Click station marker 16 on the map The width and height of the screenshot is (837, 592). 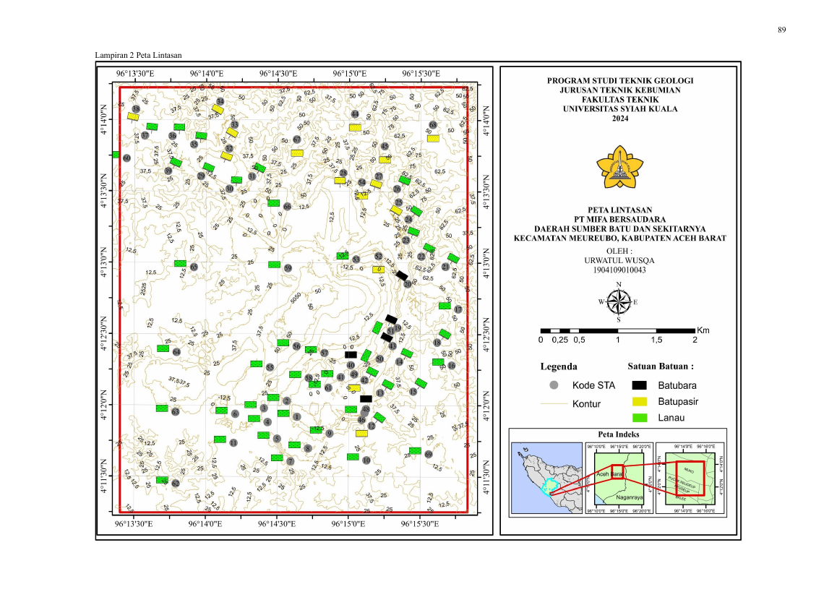pyautogui.click(x=452, y=366)
